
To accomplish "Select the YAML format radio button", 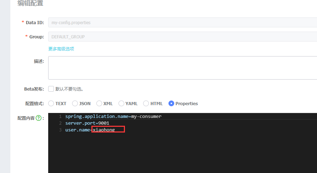I will pos(121,103).
